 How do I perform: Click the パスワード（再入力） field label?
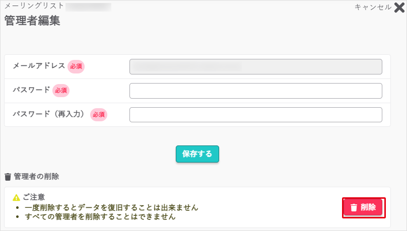click(x=49, y=114)
